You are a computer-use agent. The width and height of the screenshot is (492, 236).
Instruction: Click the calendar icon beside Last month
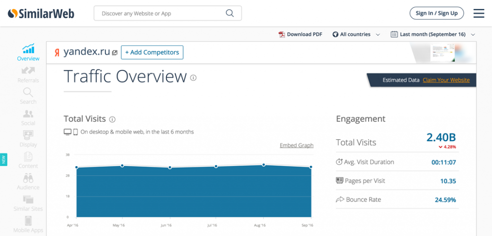pos(394,34)
